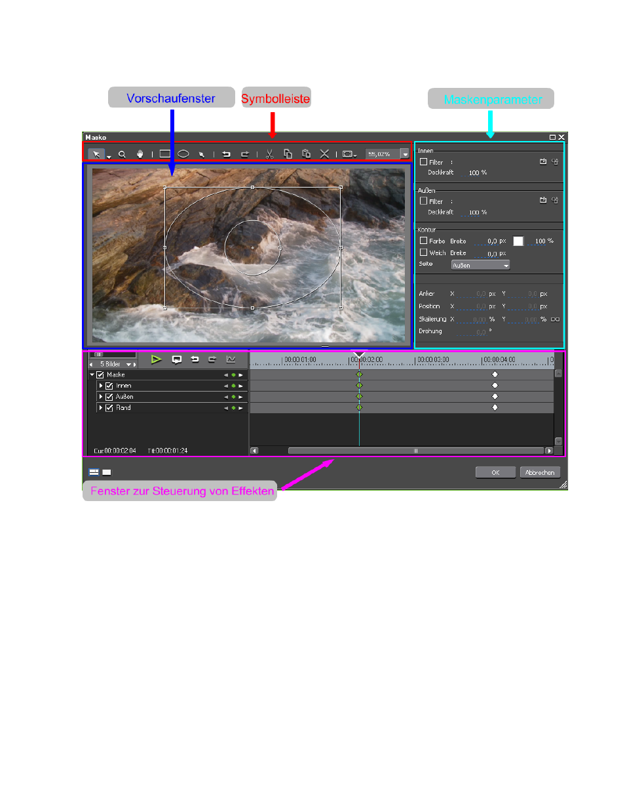The width and height of the screenshot is (625, 810).
Task: Collapse the Maske tree row
Action: [x=92, y=375]
